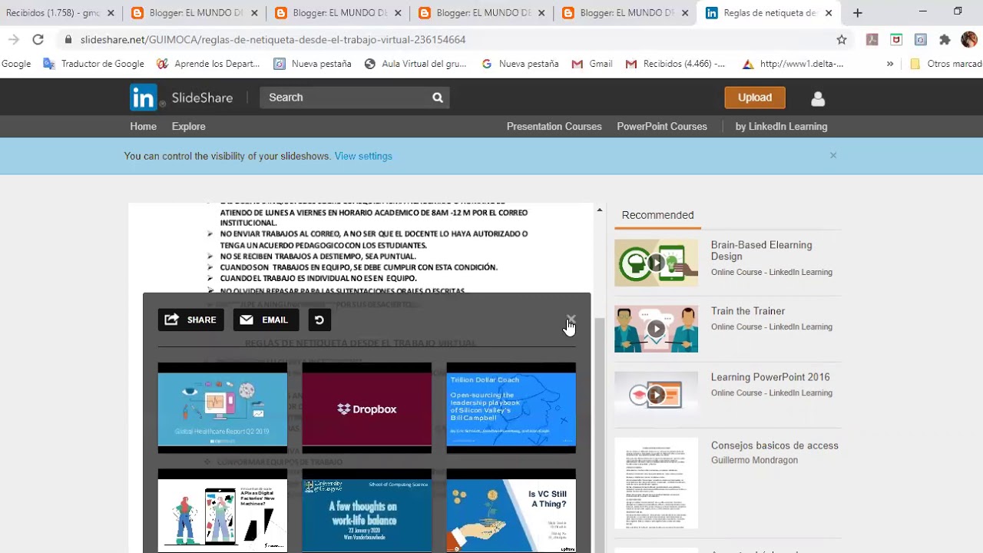Close the Reglas de netiqueta tab
983x553 pixels.
829,13
